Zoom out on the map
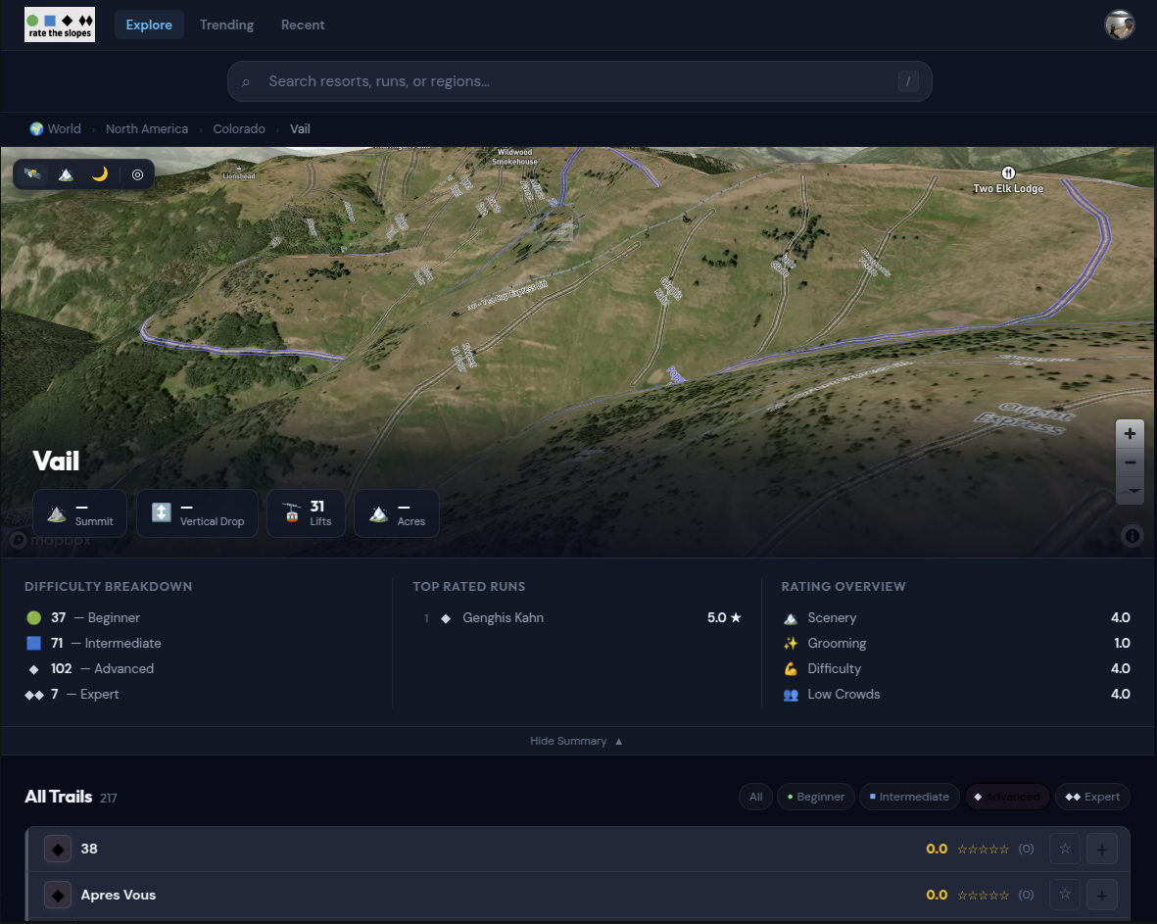The width and height of the screenshot is (1157, 924). tap(1130, 462)
